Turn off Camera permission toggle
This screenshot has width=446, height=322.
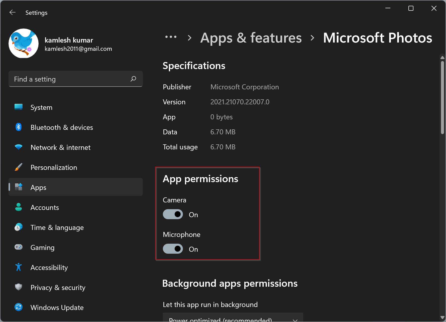tap(173, 214)
